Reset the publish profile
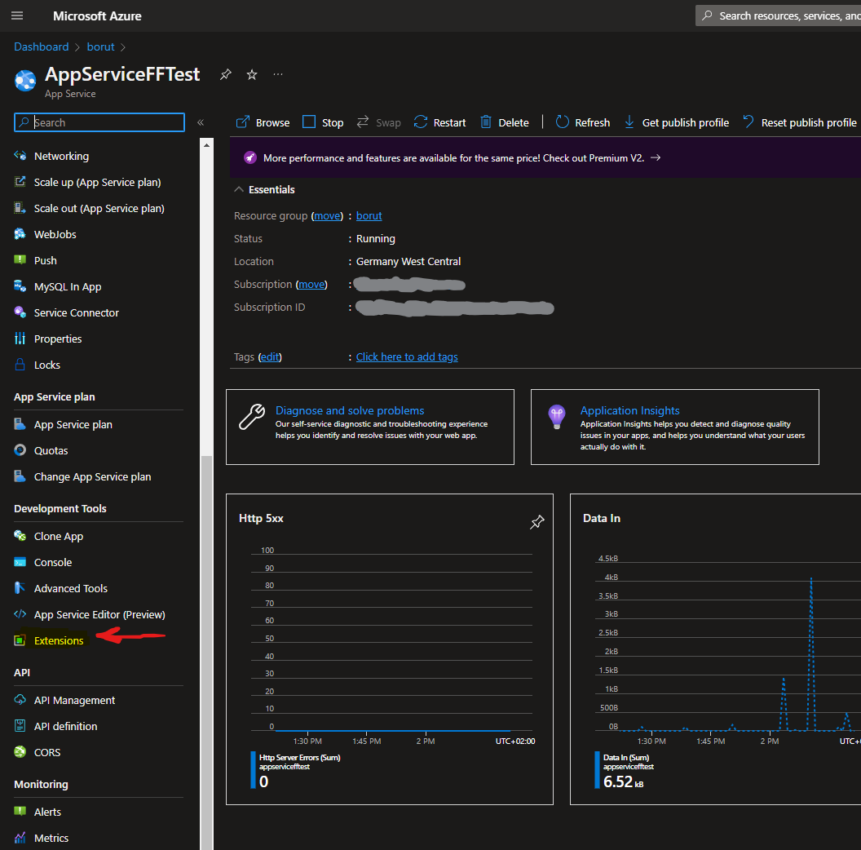Viewport: 861px width, 850px height. click(799, 122)
